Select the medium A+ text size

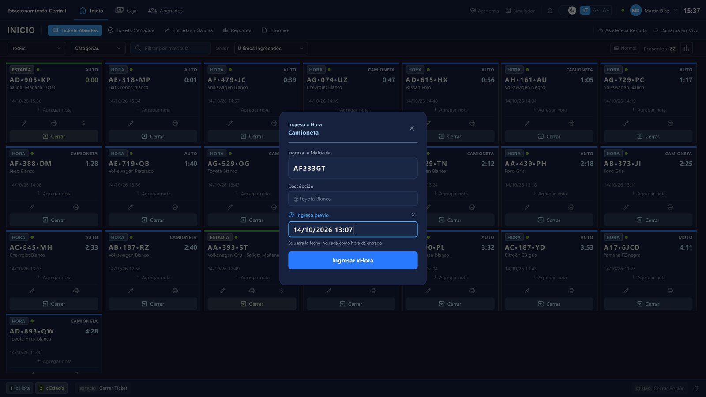pyautogui.click(x=596, y=11)
